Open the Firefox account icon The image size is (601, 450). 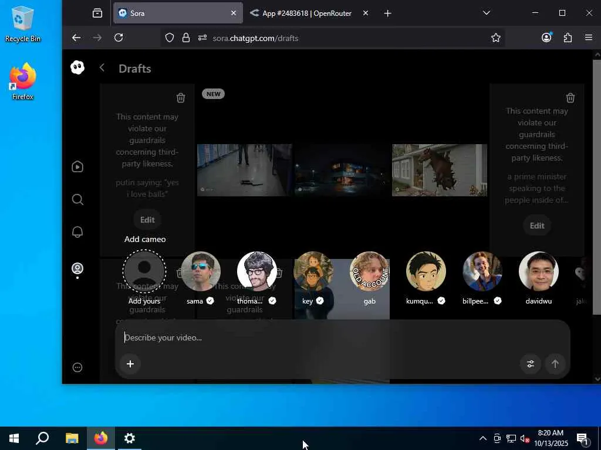tap(546, 37)
